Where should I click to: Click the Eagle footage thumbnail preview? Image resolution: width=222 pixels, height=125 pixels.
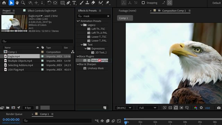click(14, 22)
